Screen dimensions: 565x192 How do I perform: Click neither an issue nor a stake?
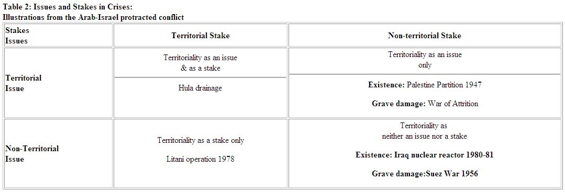point(425,136)
